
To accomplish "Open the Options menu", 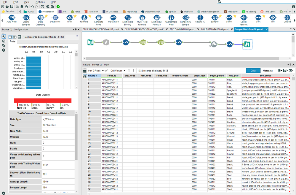I will (40, 2).
